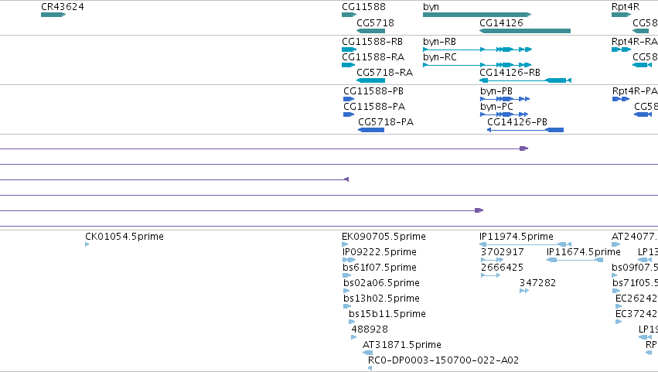Select the CG11588-RA transcript

348,65
